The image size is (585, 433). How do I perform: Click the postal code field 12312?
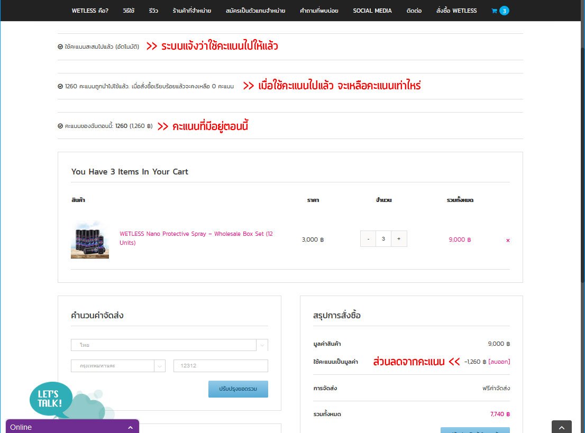(221, 366)
